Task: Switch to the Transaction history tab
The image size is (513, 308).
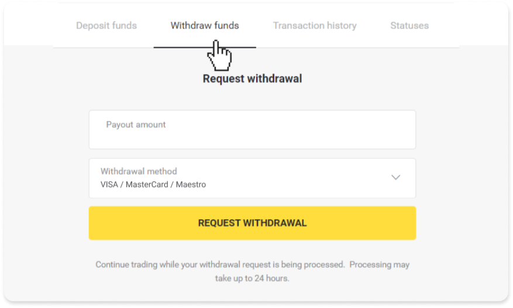Action: pos(315,26)
